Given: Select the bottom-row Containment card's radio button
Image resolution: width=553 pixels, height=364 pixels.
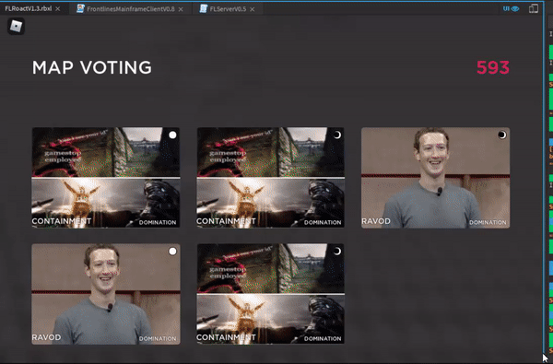Looking at the screenshot, I should [x=337, y=252].
